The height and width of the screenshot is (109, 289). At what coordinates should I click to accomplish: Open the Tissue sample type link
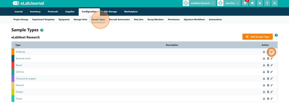point(19,98)
